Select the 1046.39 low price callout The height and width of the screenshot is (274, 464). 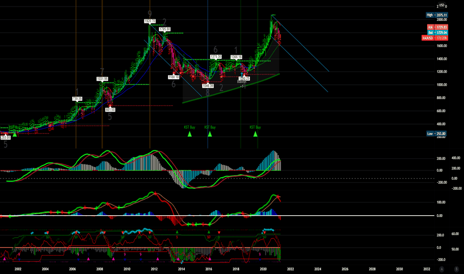click(x=208, y=86)
